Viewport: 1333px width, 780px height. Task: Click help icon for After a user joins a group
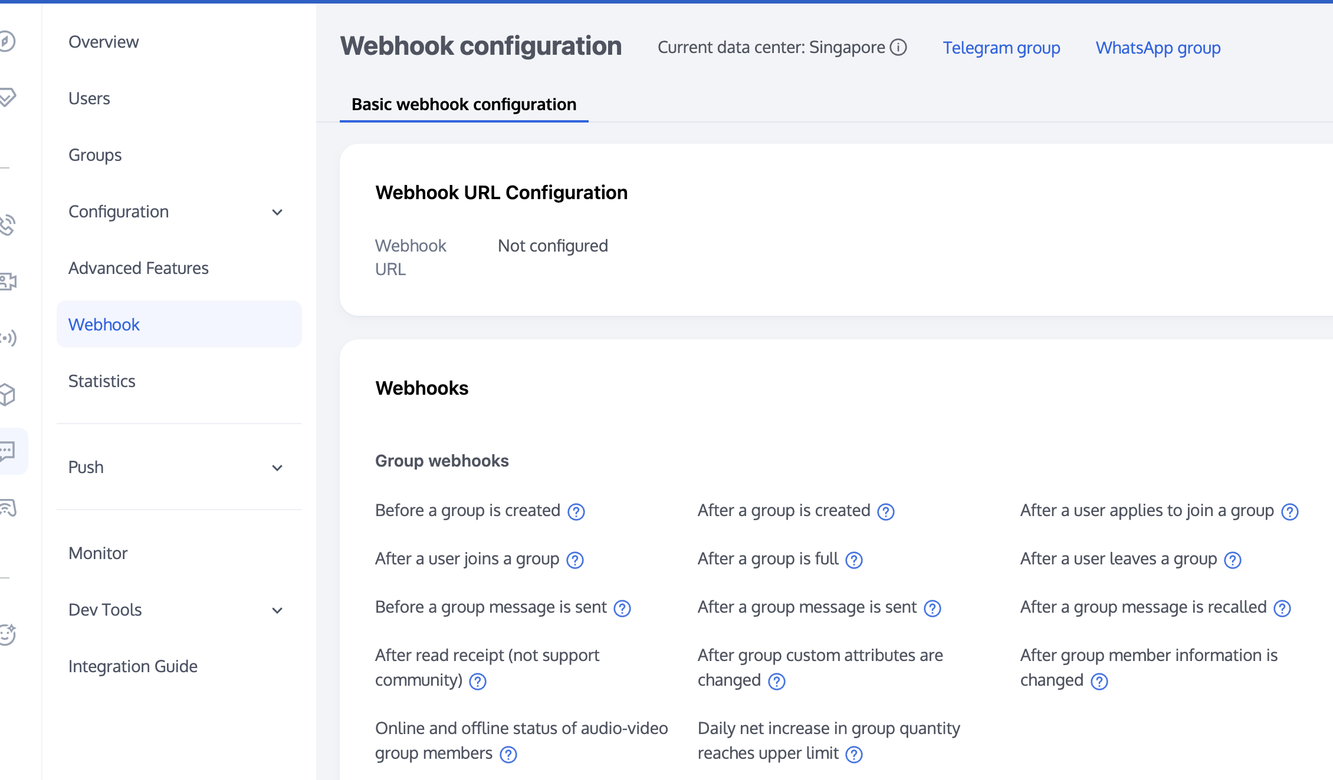(x=575, y=560)
